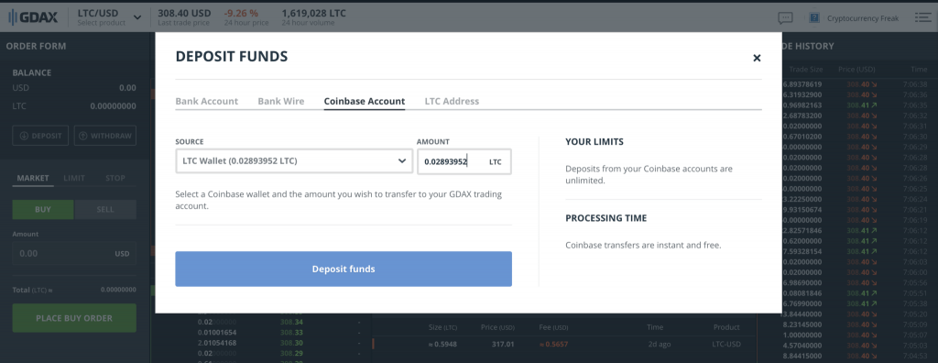Click the -9.26 % 24 hour price
This screenshot has width=938, height=363.
pos(242,13)
